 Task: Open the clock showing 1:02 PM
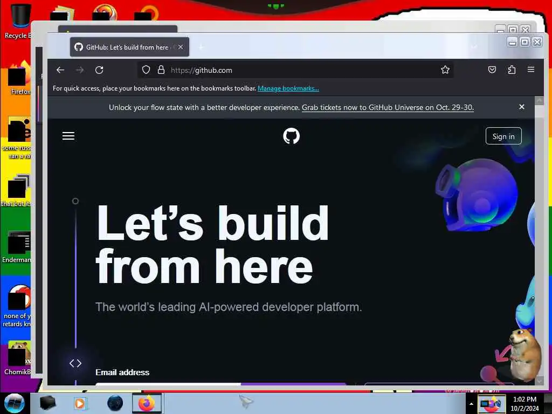point(525,404)
